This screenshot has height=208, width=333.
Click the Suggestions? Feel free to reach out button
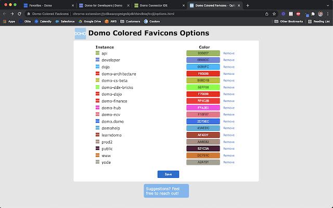point(166,191)
